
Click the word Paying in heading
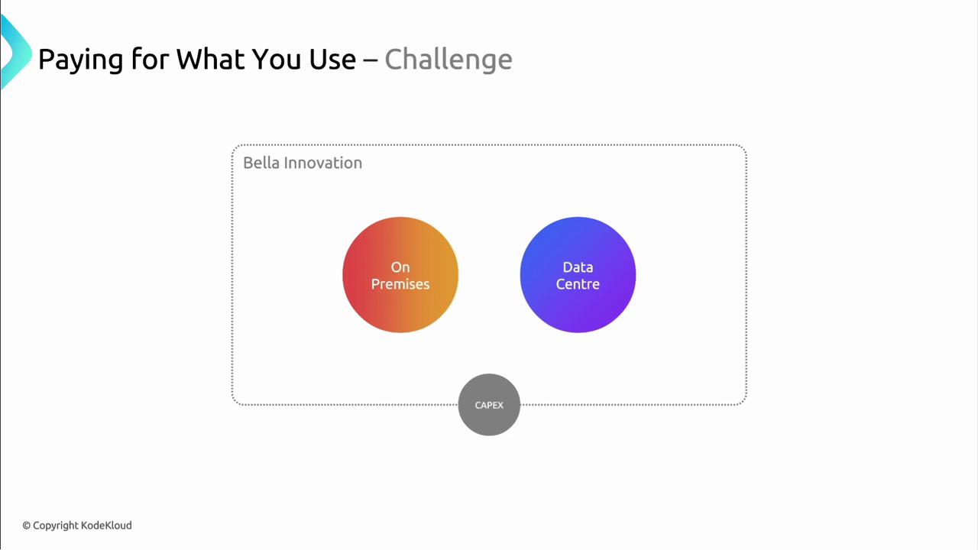click(x=80, y=60)
